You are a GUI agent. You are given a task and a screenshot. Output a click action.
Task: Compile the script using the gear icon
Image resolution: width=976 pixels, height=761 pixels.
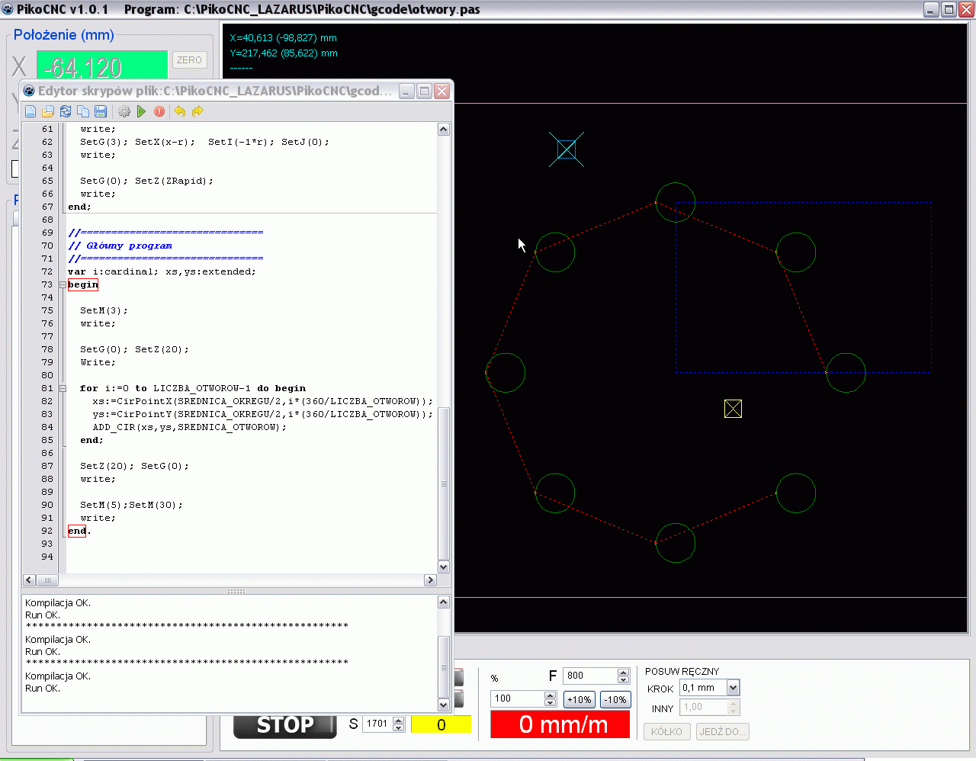(x=124, y=111)
